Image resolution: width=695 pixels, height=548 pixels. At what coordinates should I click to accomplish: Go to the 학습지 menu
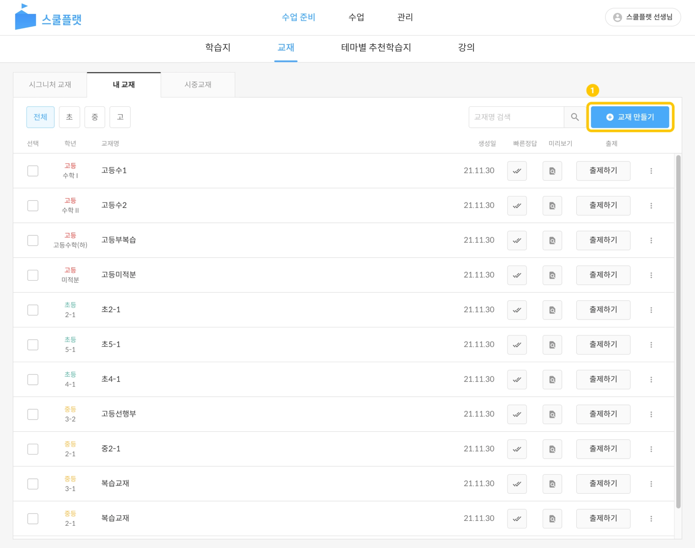pos(218,47)
